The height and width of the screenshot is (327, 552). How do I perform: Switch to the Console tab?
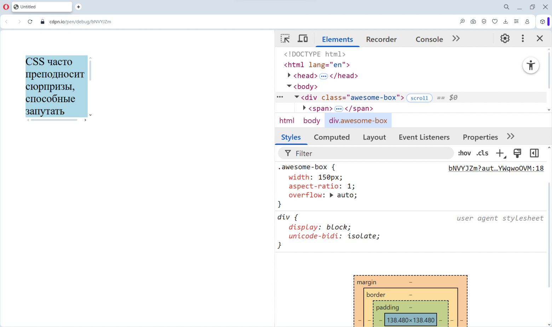click(429, 40)
